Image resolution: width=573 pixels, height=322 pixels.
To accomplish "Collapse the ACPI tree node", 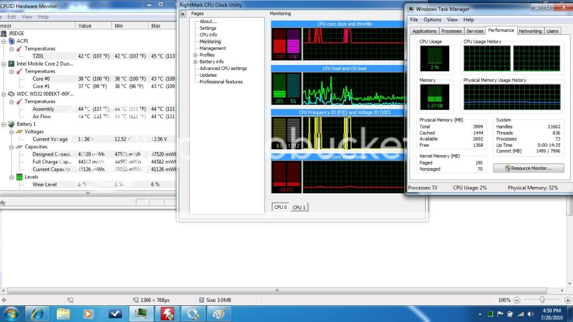I will coord(3,41).
